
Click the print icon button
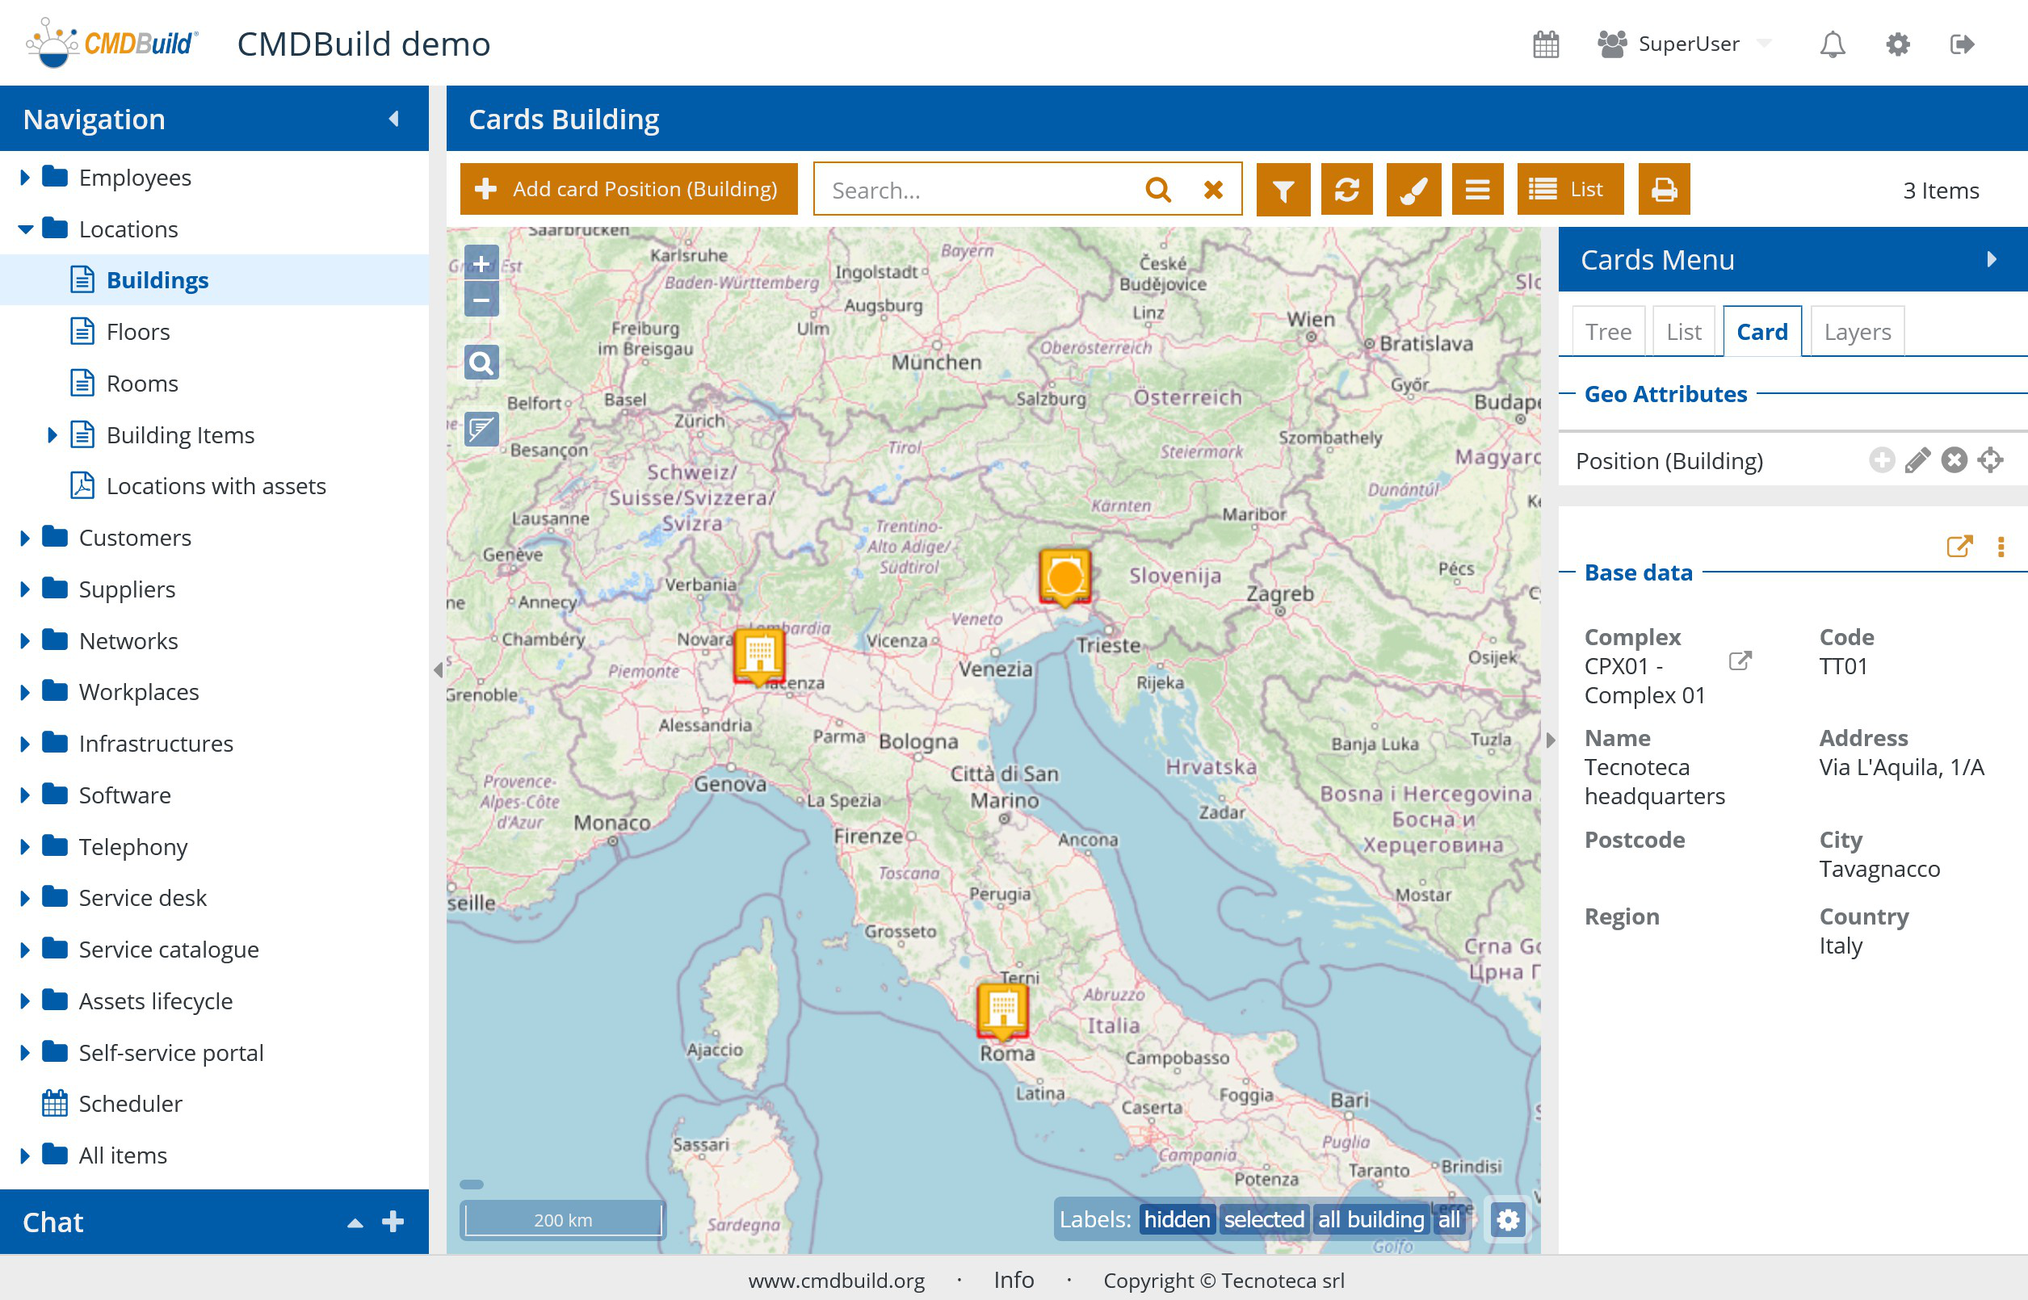1663,190
